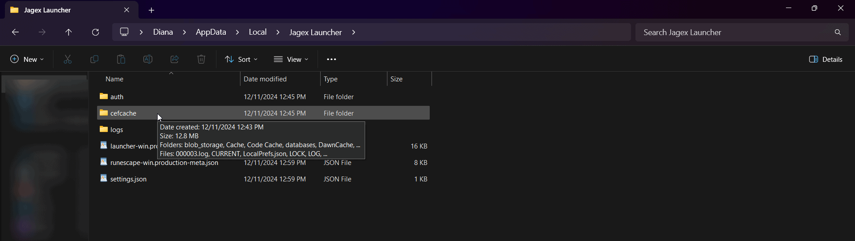The height and width of the screenshot is (241, 855).
Task: Click the Rename icon in toolbar
Action: tap(148, 59)
